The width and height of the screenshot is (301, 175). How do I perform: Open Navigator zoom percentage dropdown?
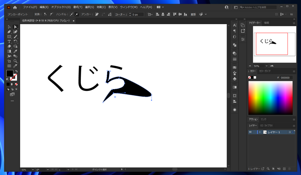pyautogui.click(x=267, y=66)
